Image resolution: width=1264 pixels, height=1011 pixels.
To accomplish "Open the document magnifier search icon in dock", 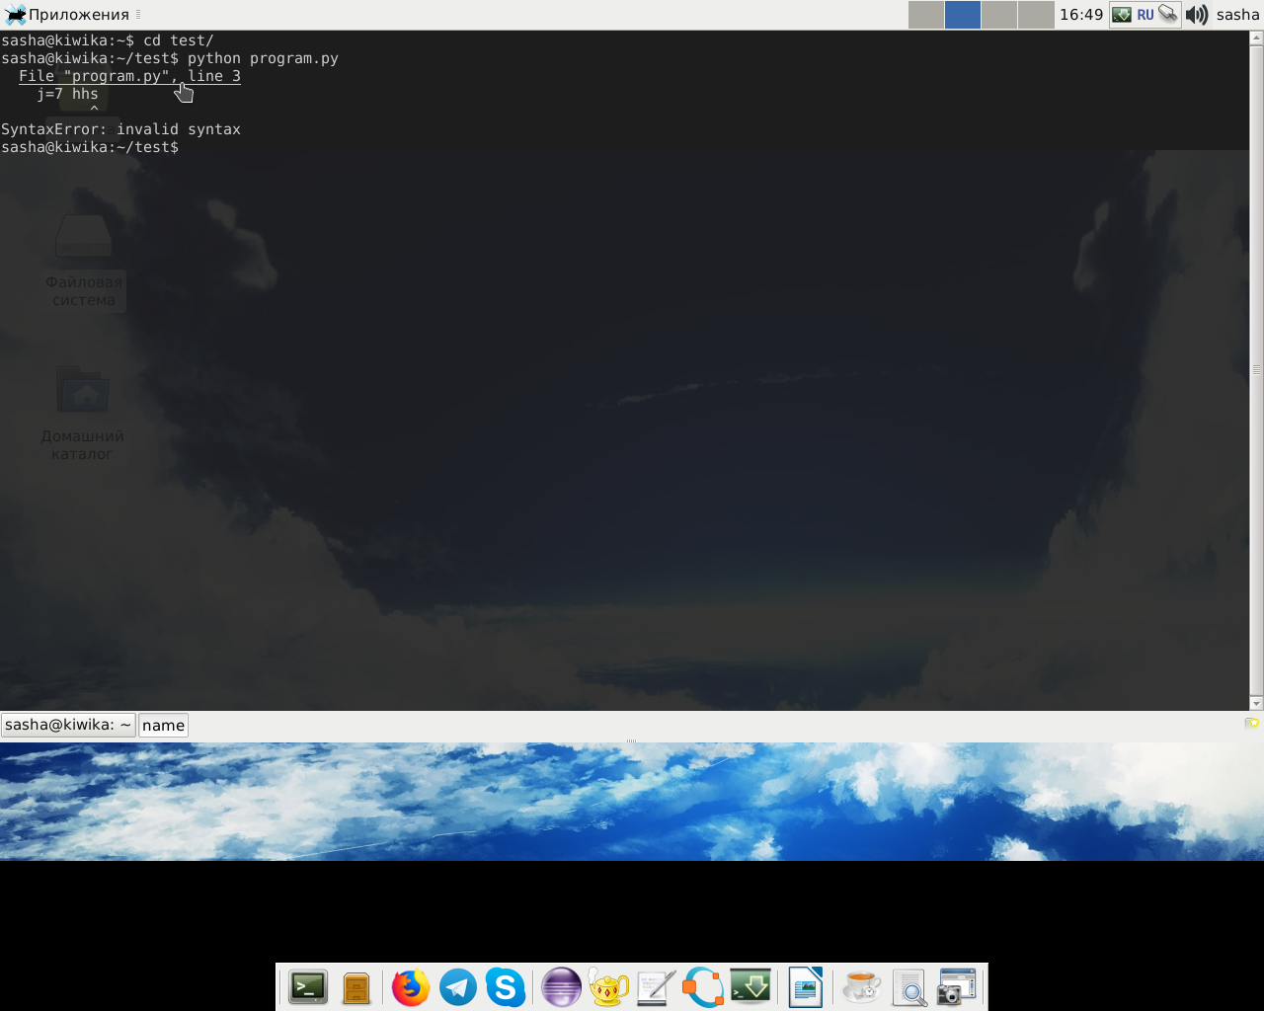I will [908, 987].
